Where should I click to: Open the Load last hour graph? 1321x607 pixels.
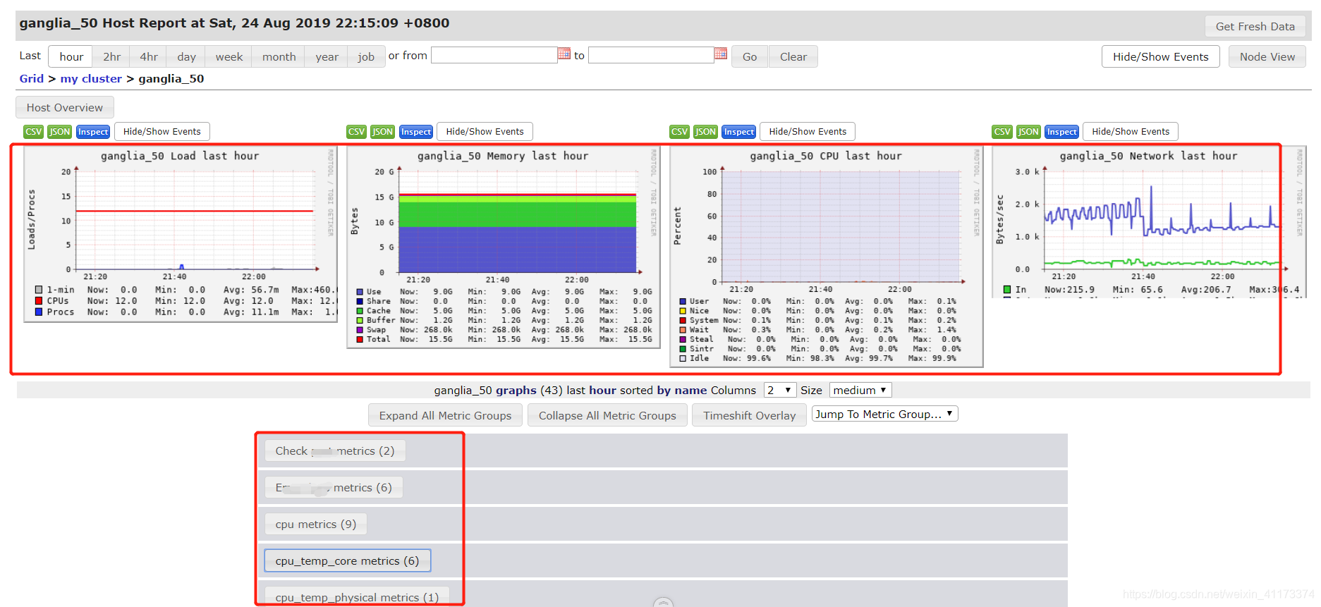[181, 234]
